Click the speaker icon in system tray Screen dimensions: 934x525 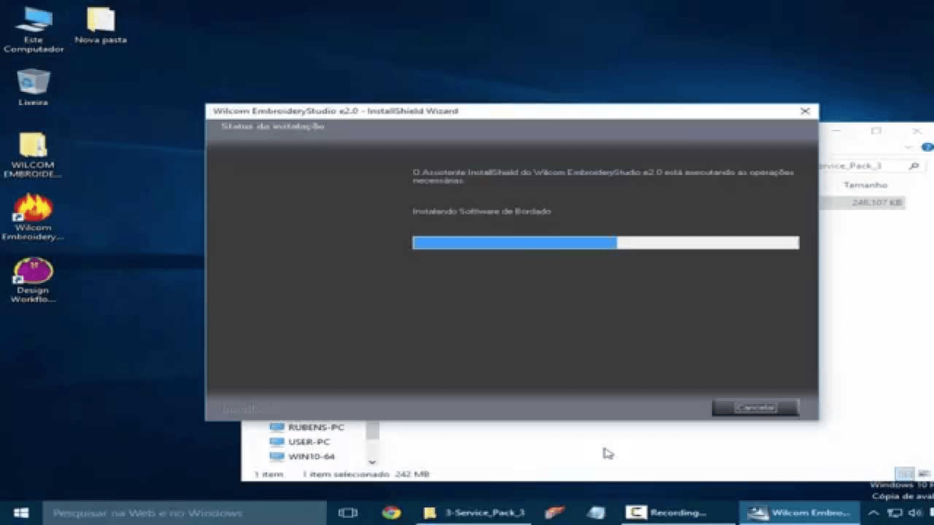coord(915,513)
